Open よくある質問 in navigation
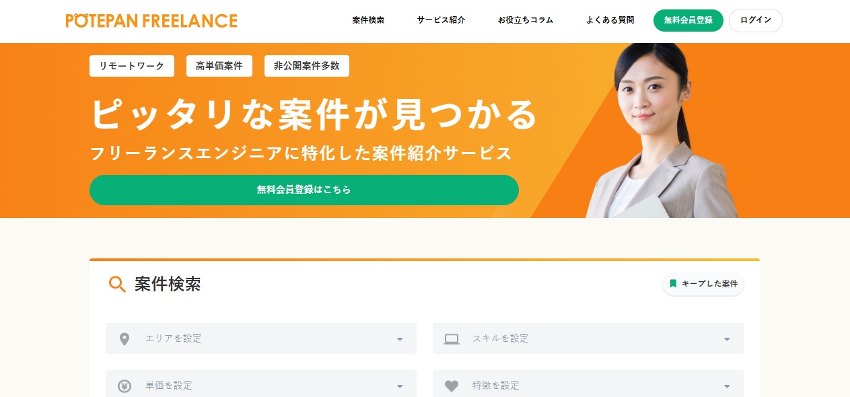Image resolution: width=850 pixels, height=397 pixels. pyautogui.click(x=610, y=20)
